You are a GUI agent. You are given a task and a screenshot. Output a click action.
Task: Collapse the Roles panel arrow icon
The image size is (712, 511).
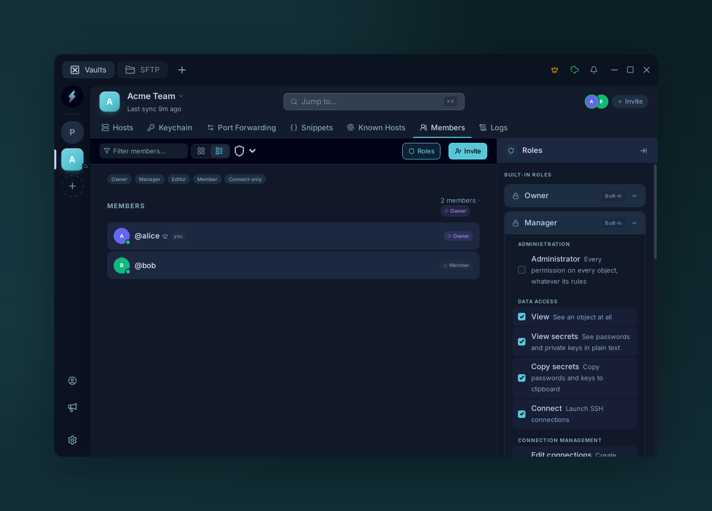[643, 150]
